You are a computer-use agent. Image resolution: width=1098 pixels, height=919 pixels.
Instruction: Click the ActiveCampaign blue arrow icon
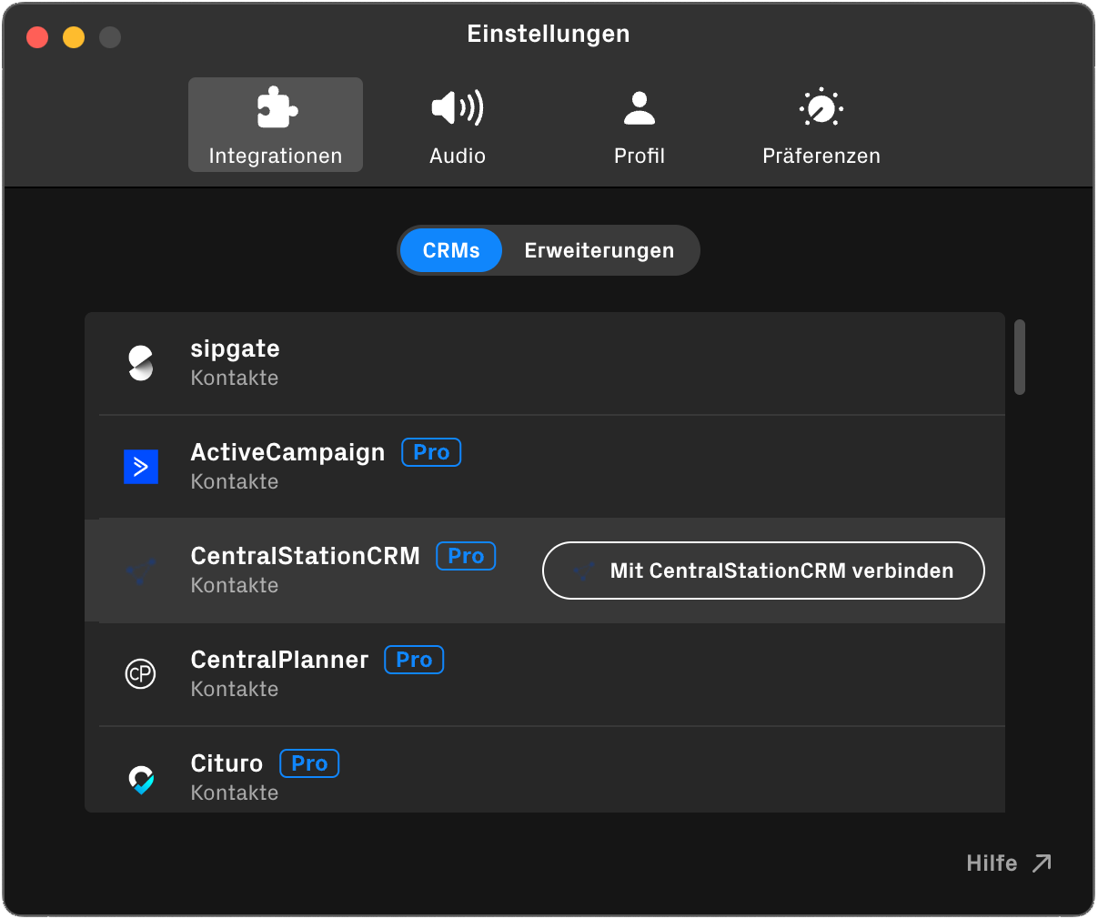[141, 467]
